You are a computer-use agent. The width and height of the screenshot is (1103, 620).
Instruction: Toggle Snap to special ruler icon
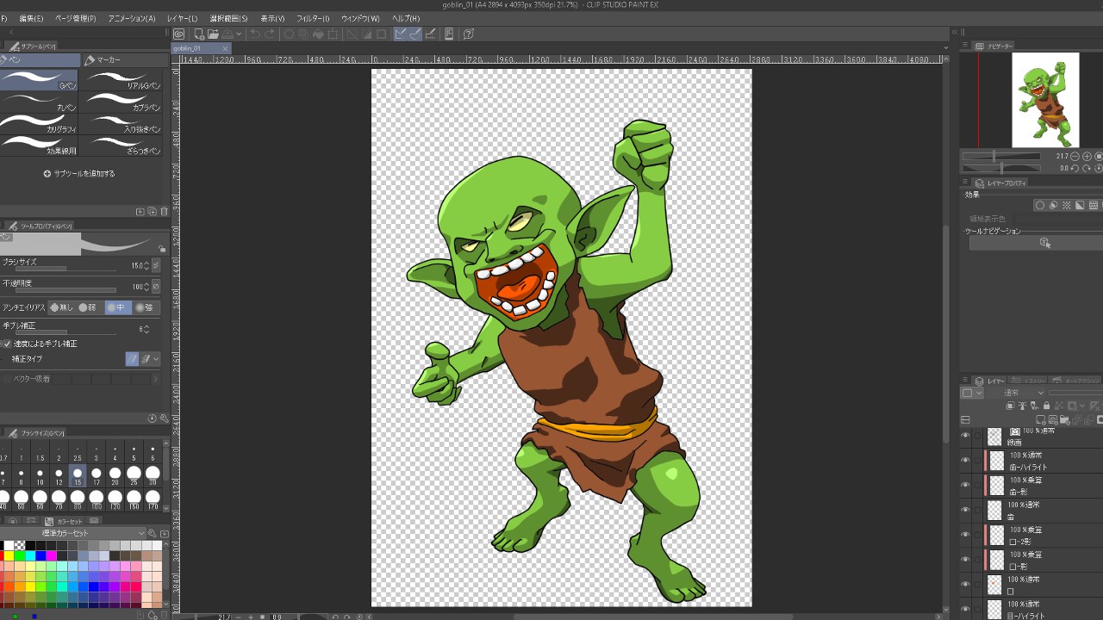[x=414, y=34]
